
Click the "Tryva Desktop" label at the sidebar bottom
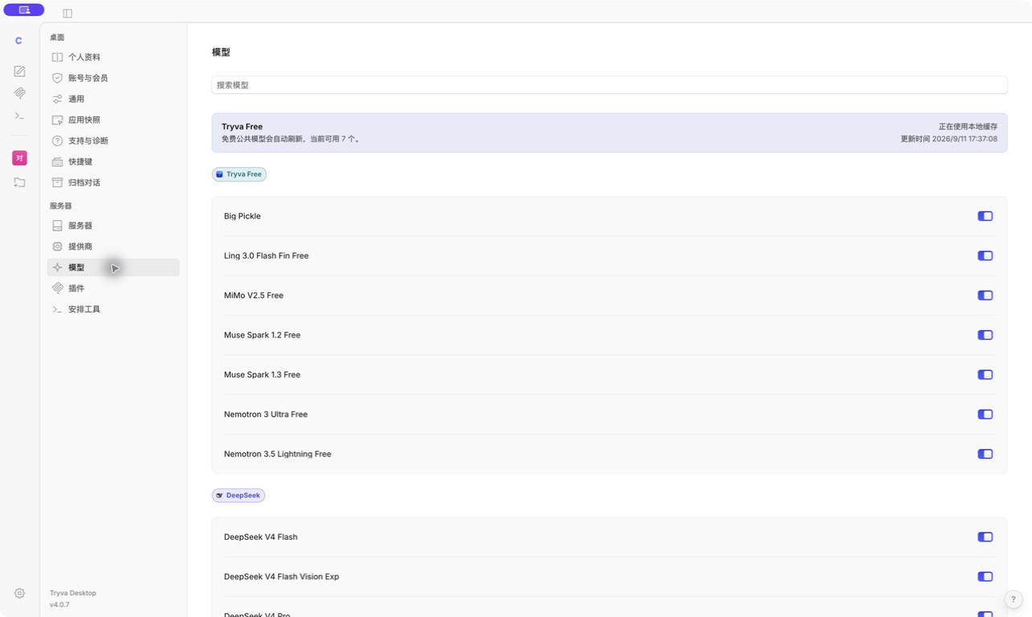[73, 593]
